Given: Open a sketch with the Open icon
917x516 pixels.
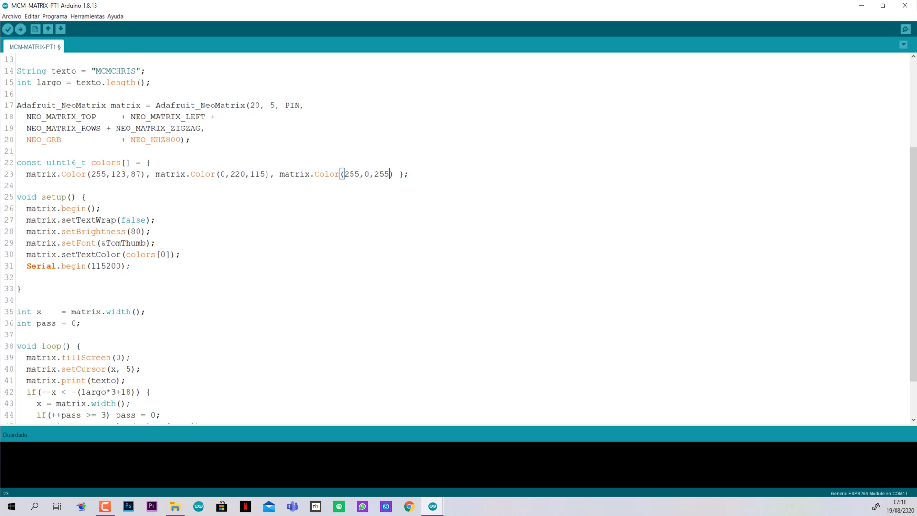Looking at the screenshot, I should tap(48, 29).
